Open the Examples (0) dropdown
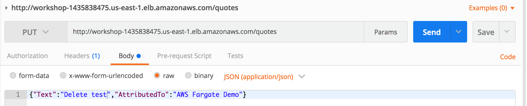 coord(492,8)
